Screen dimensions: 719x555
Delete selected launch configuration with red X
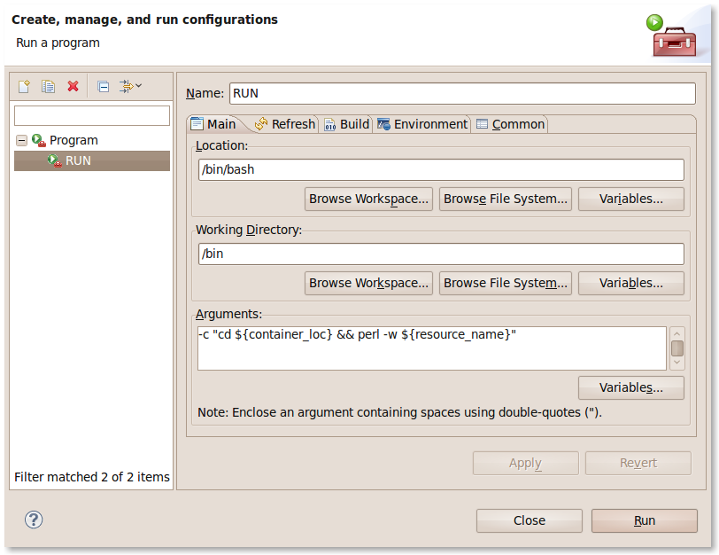73,86
